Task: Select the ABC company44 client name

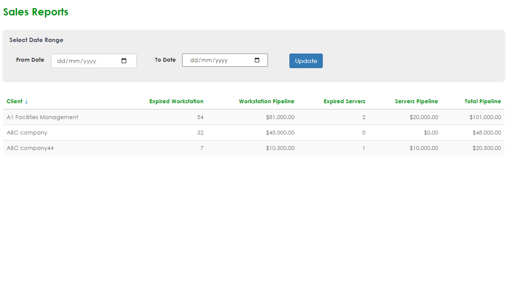Action: (x=30, y=148)
